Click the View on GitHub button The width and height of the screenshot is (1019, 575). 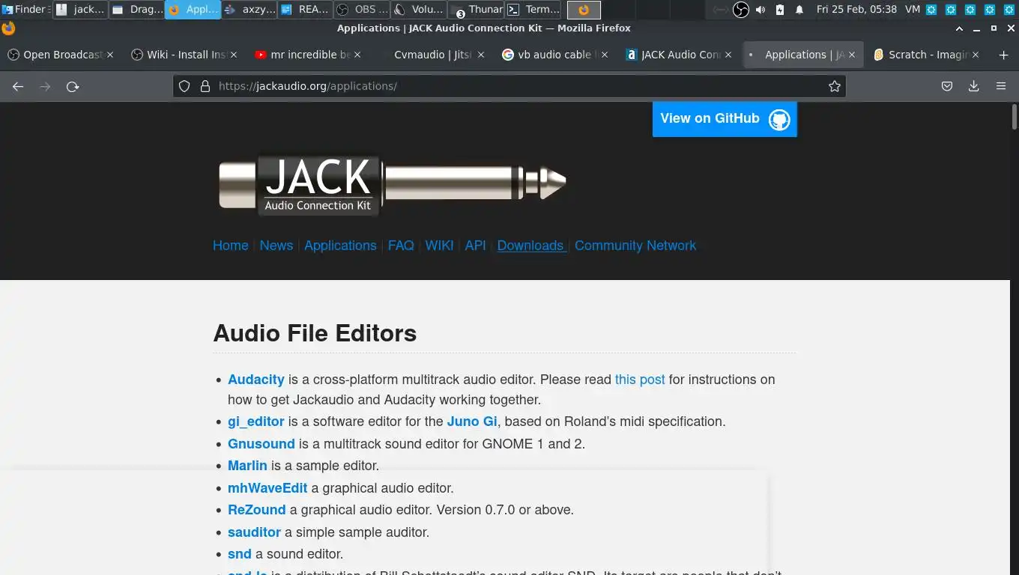tap(725, 119)
